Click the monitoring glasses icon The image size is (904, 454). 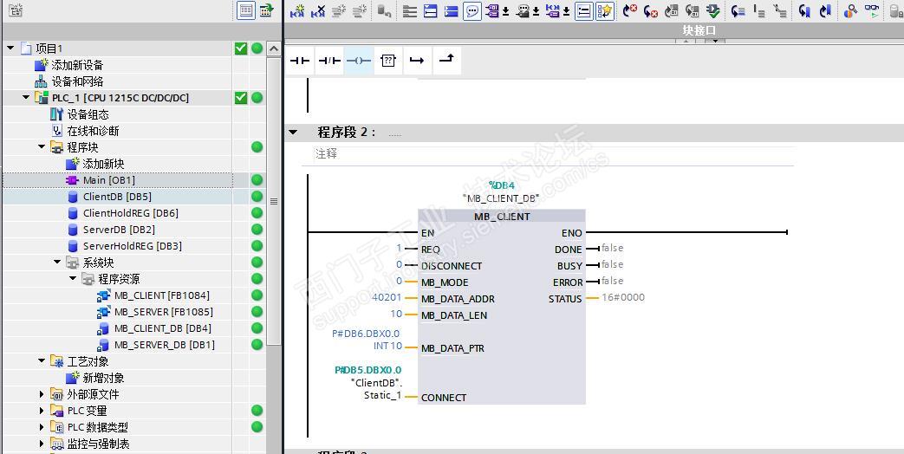point(874,10)
